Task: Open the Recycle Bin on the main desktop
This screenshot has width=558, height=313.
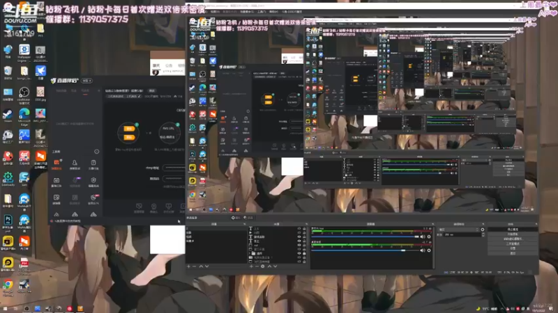Action: pos(8,72)
